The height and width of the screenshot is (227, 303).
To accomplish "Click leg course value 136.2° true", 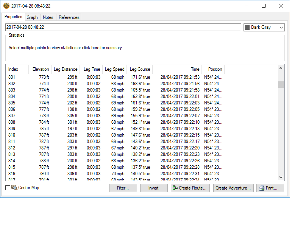I will pos(141,161).
